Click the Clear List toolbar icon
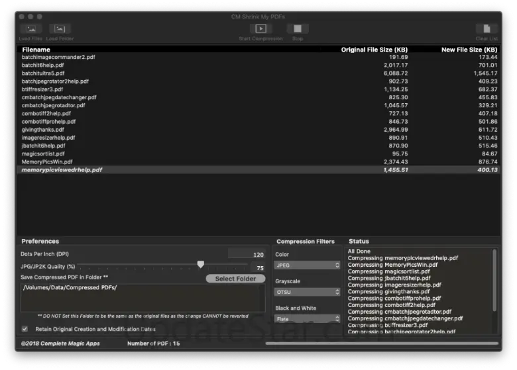This screenshot has height=370, width=517. (x=487, y=29)
